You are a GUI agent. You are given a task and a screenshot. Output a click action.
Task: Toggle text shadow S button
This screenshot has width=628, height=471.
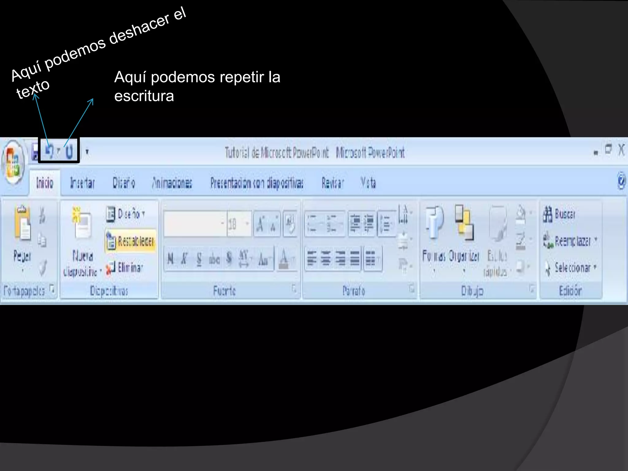click(x=229, y=259)
